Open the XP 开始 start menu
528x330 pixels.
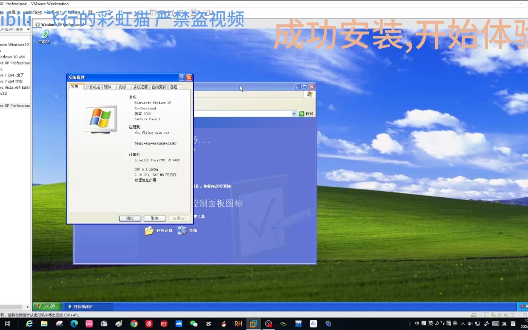pos(47,306)
